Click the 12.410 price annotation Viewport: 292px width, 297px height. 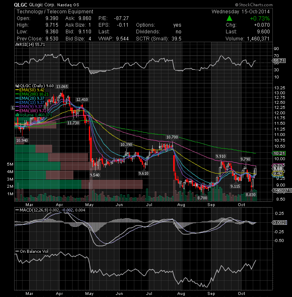coord(82,100)
